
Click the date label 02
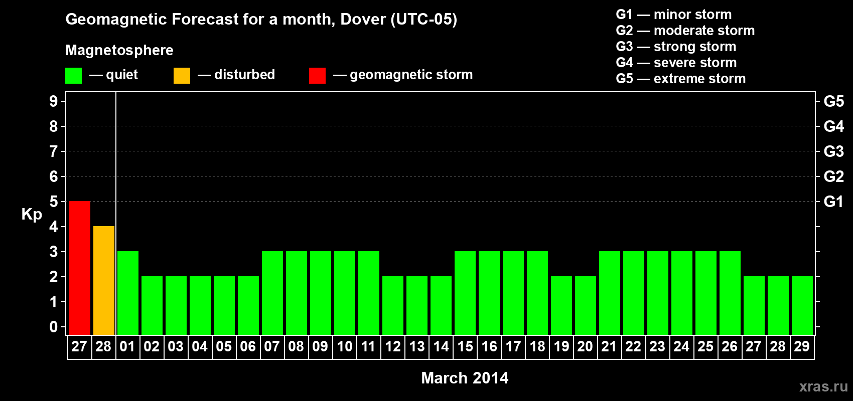152,347
